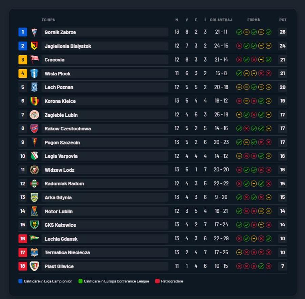This screenshot has width=305, height=299.
Task: Click the Motor Lublin club logo
Action: 35,211
